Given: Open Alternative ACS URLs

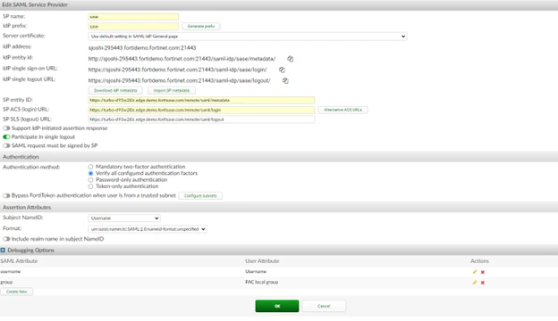Looking at the screenshot, I should coord(342,110).
